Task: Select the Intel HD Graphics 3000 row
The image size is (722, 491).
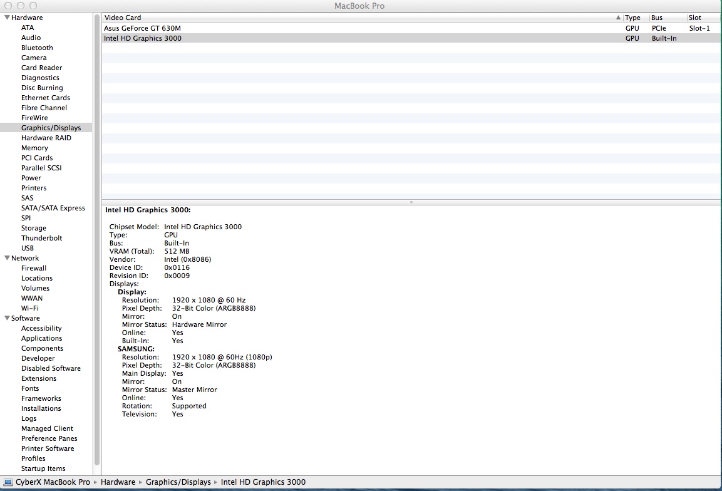Action: click(143, 38)
